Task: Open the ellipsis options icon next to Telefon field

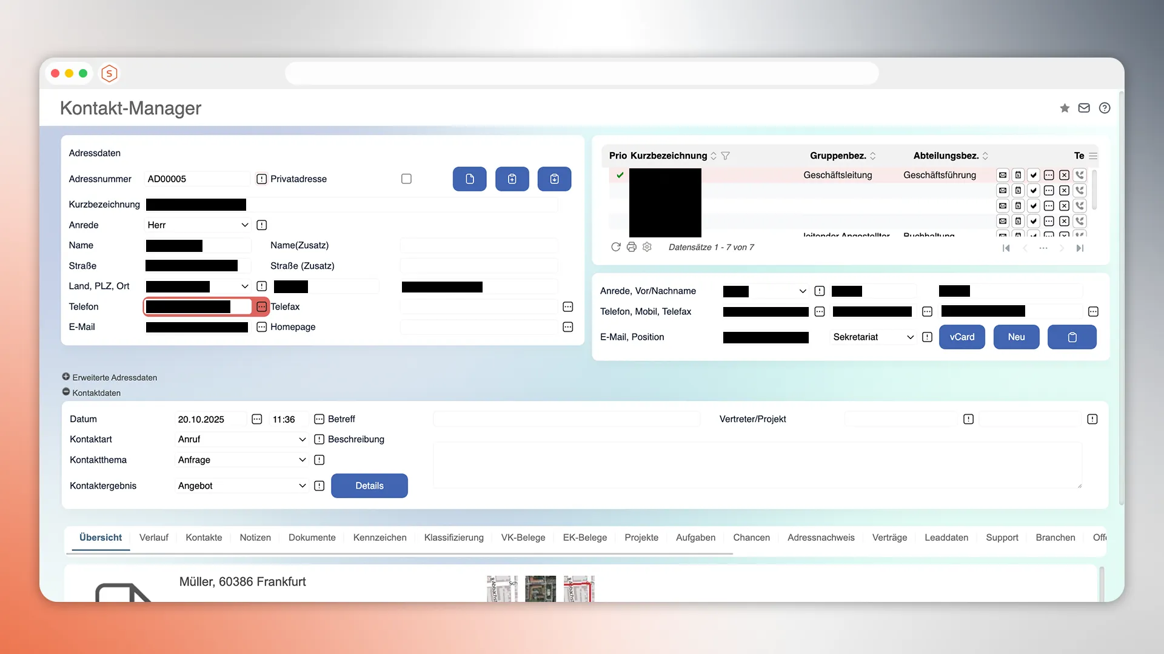Action: [261, 307]
